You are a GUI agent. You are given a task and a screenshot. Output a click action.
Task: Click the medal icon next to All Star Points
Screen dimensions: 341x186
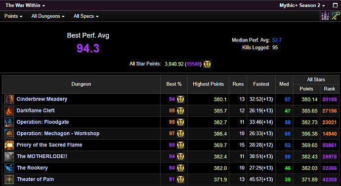coord(207,64)
